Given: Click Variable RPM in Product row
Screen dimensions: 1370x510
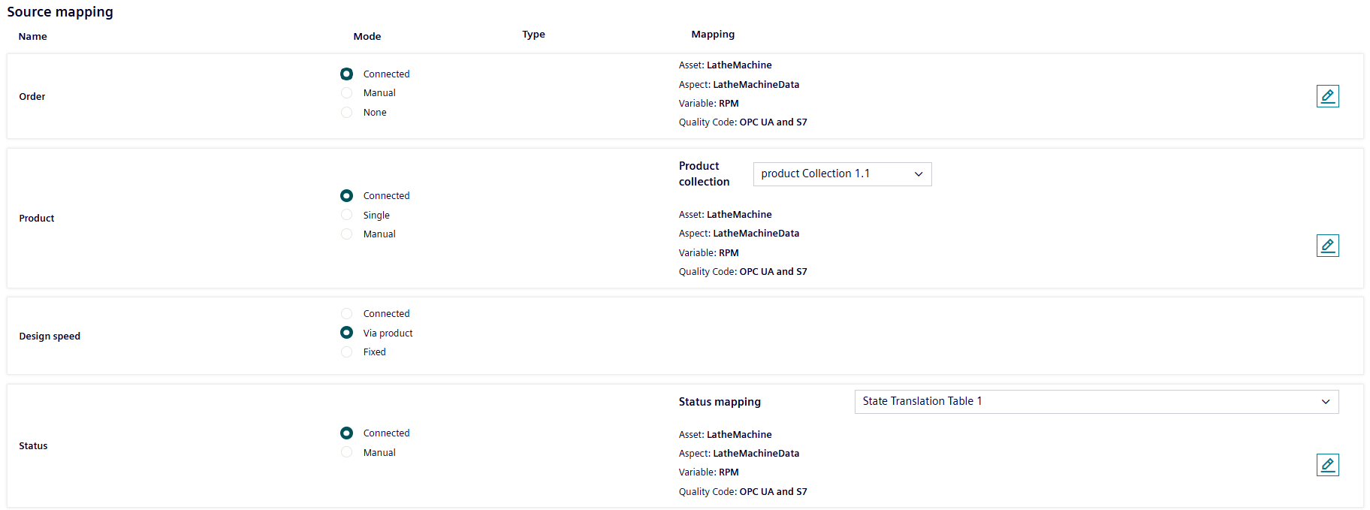Looking at the screenshot, I should [x=709, y=253].
